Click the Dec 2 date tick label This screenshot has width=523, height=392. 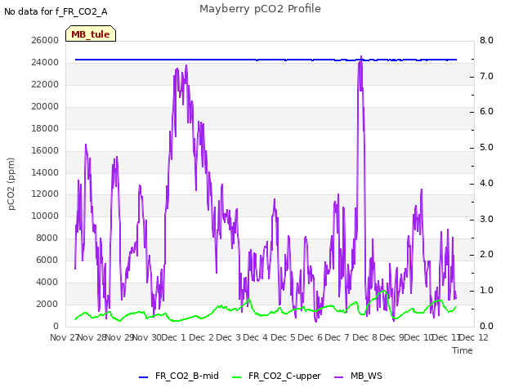pyautogui.click(x=202, y=337)
